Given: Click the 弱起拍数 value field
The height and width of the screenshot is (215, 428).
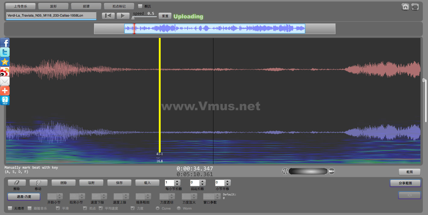Looking at the screenshot, I should (x=195, y=182).
